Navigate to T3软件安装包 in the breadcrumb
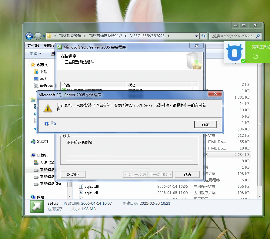The height and width of the screenshot is (239, 270). point(70,36)
